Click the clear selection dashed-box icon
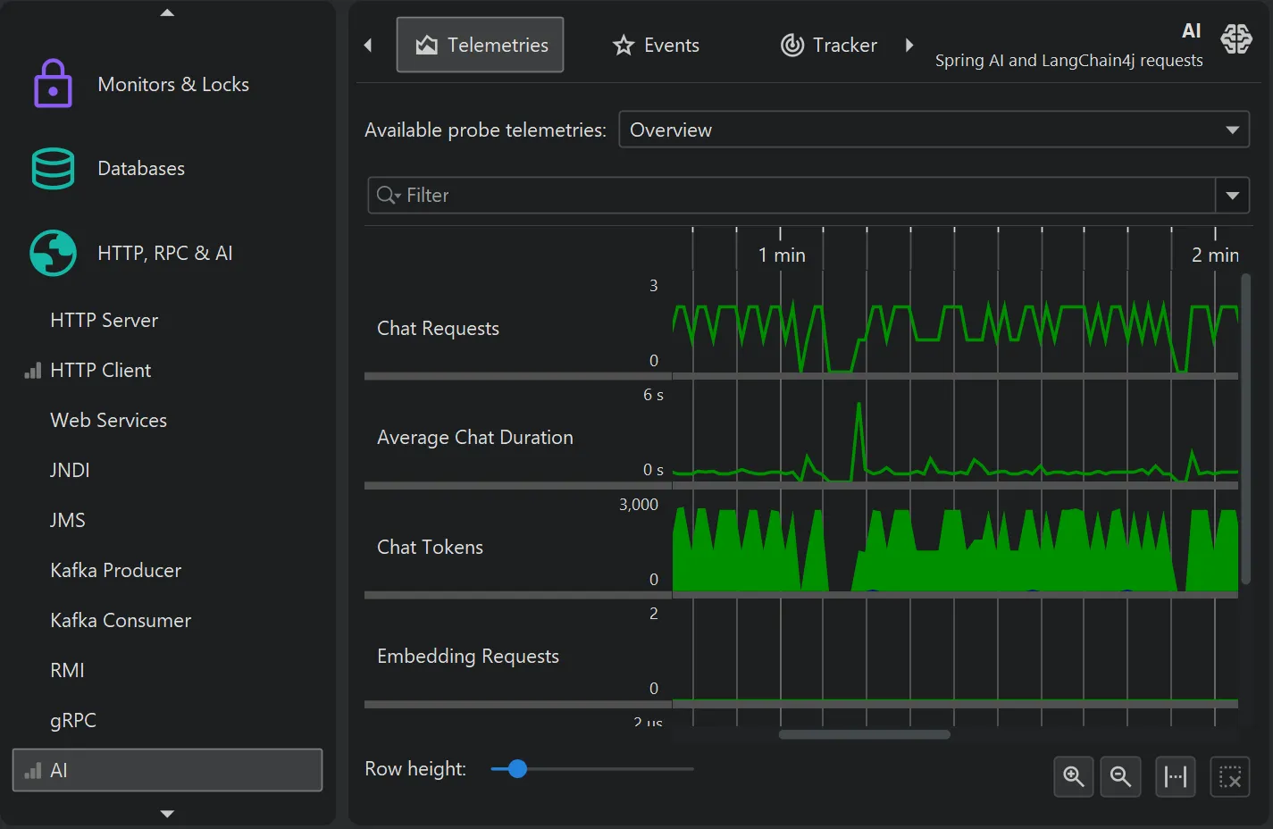Screen dimensions: 1273x829 [x=1229, y=777]
